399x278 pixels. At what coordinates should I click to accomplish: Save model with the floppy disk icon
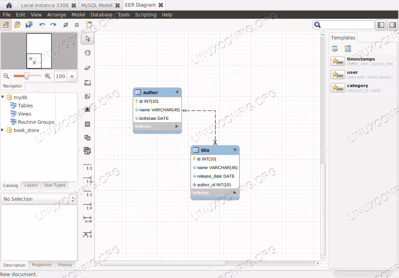click(29, 25)
